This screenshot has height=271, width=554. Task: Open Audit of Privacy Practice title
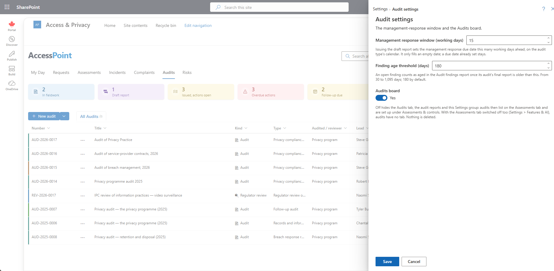click(113, 140)
